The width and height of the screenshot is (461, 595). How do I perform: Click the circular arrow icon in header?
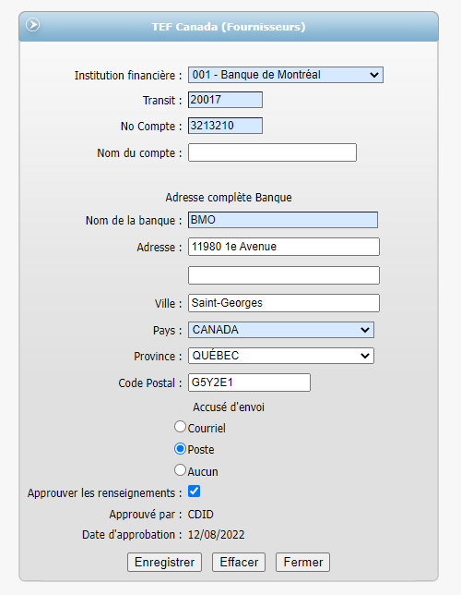click(x=33, y=25)
